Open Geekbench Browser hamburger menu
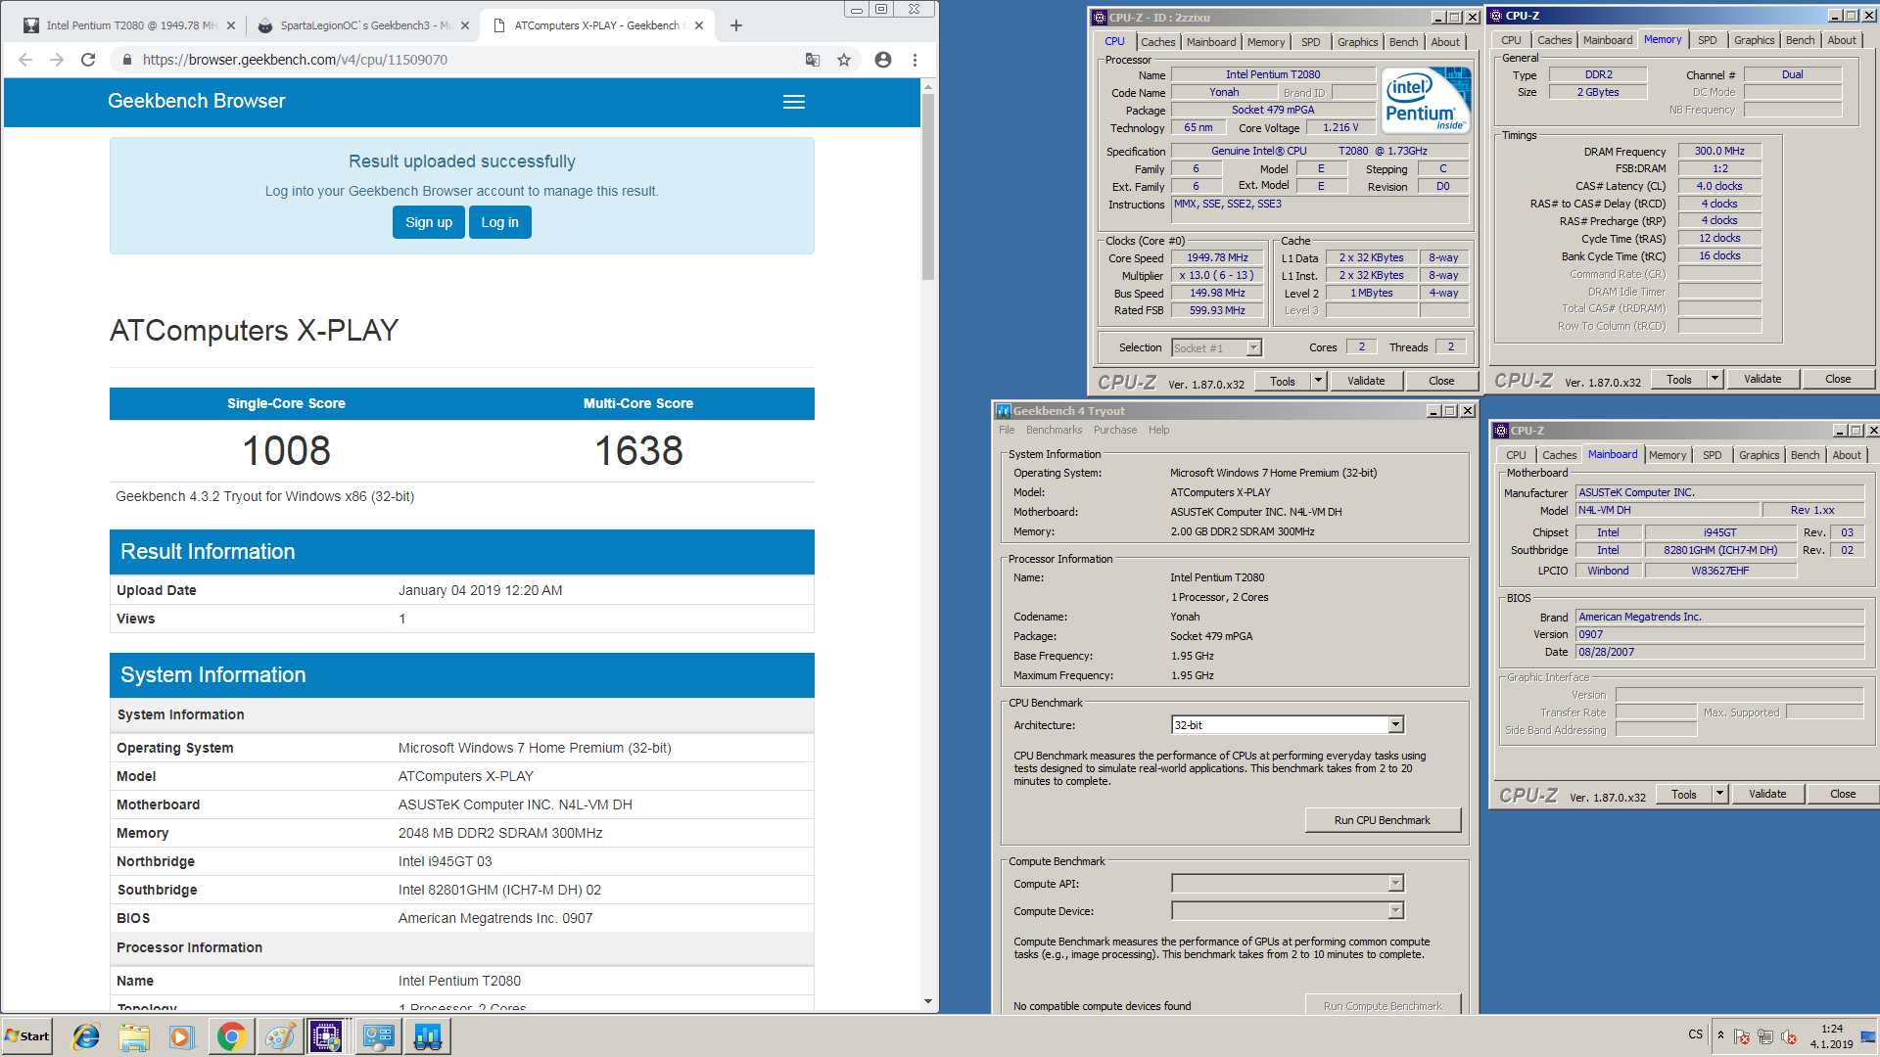This screenshot has width=1880, height=1057. pos(794,102)
